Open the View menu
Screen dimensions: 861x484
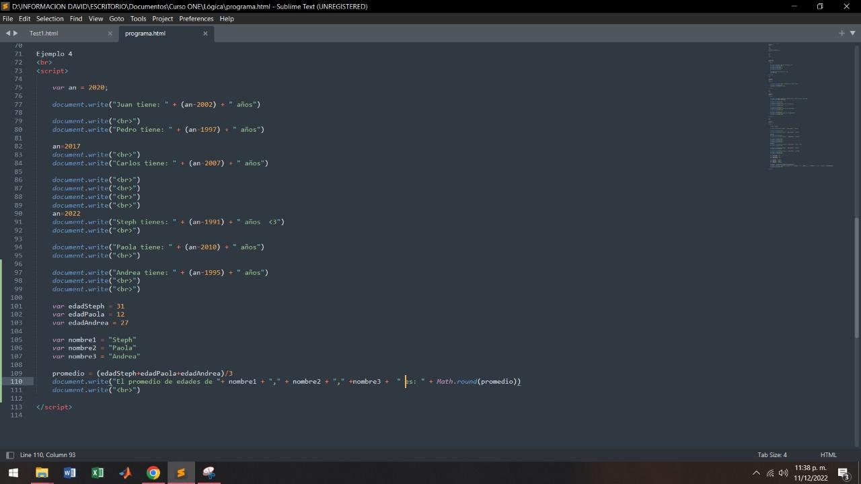pyautogui.click(x=96, y=18)
